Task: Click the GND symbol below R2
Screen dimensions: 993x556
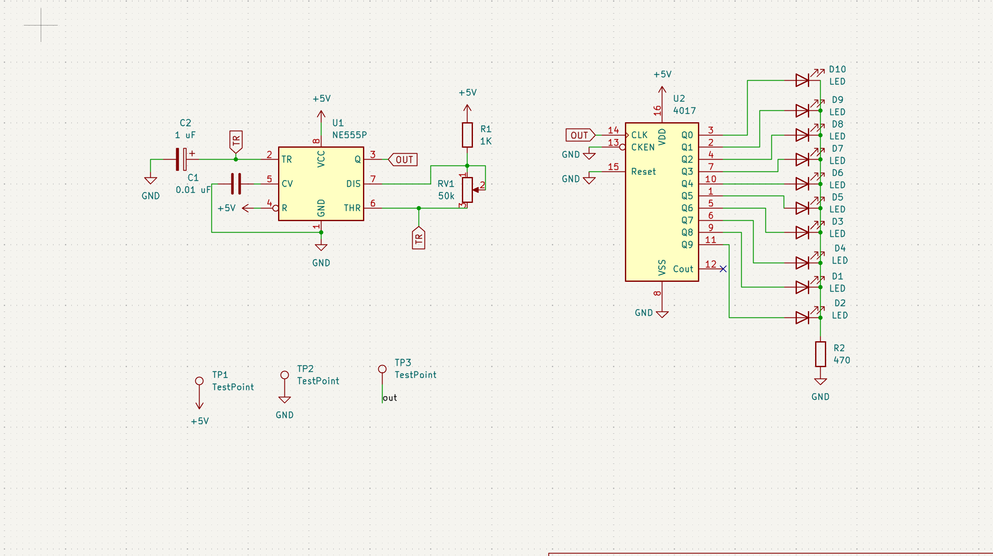Action: pos(820,381)
